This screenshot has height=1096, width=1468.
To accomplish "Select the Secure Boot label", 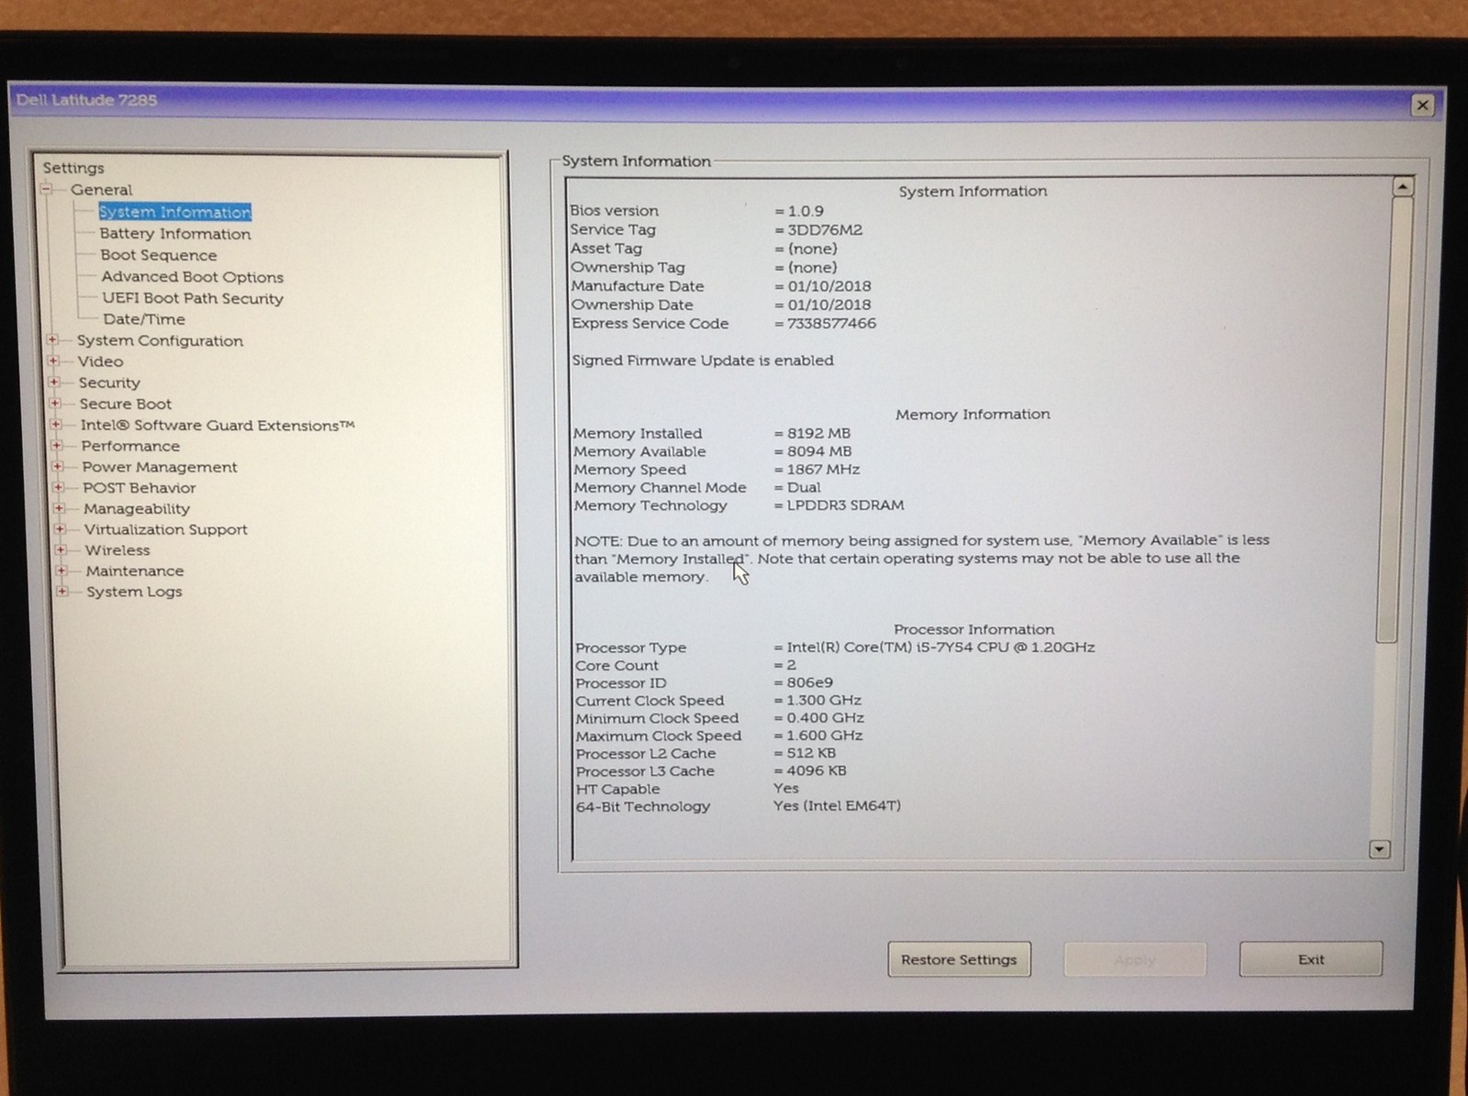I will pos(126,404).
